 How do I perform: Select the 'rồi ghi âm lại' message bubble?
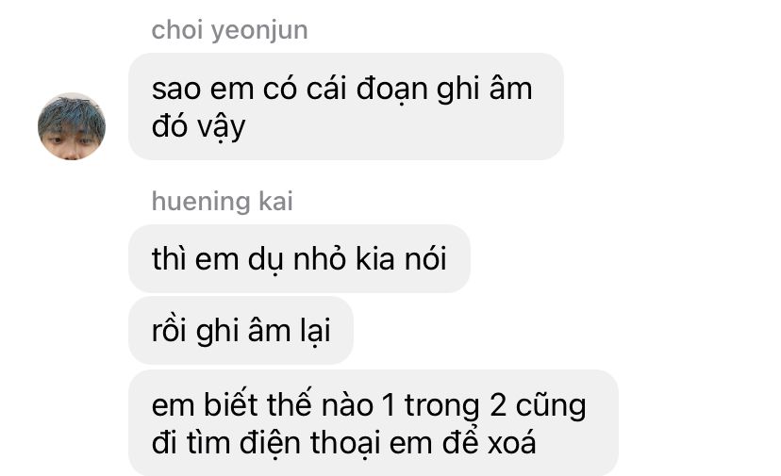pyautogui.click(x=241, y=330)
